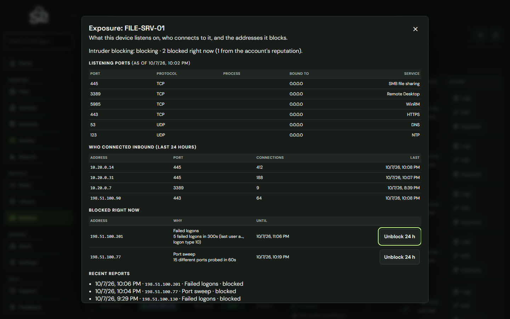Image resolution: width=510 pixels, height=319 pixels.
Task: Click the UNTIL column header
Action: click(262, 221)
